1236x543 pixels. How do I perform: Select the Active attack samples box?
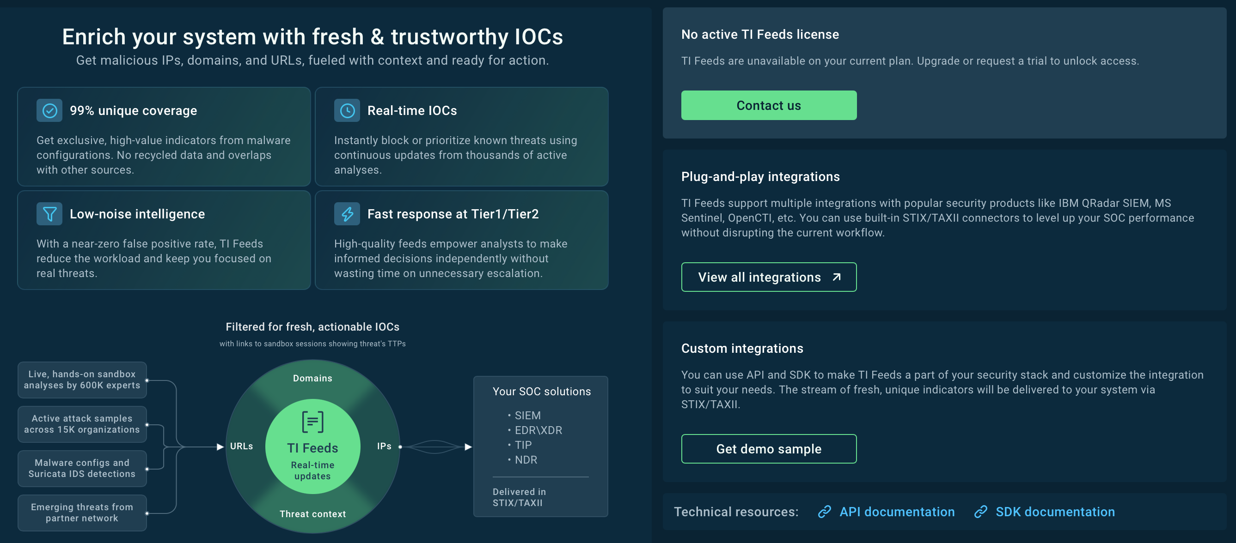82,424
